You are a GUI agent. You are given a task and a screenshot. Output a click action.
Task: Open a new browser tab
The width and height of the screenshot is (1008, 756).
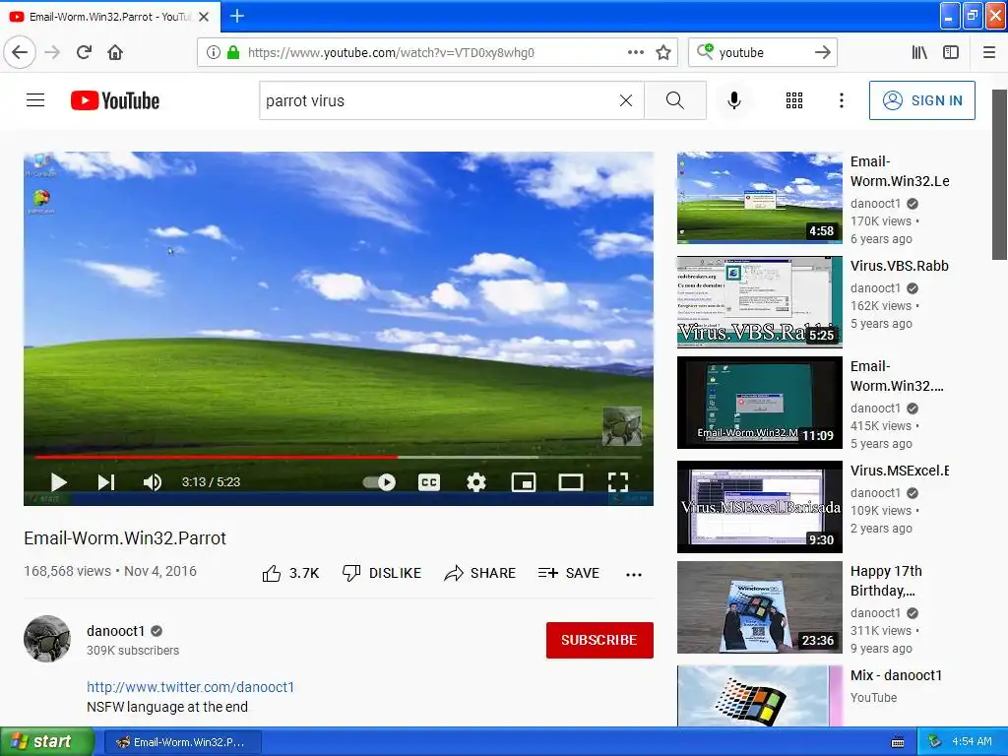tap(237, 16)
